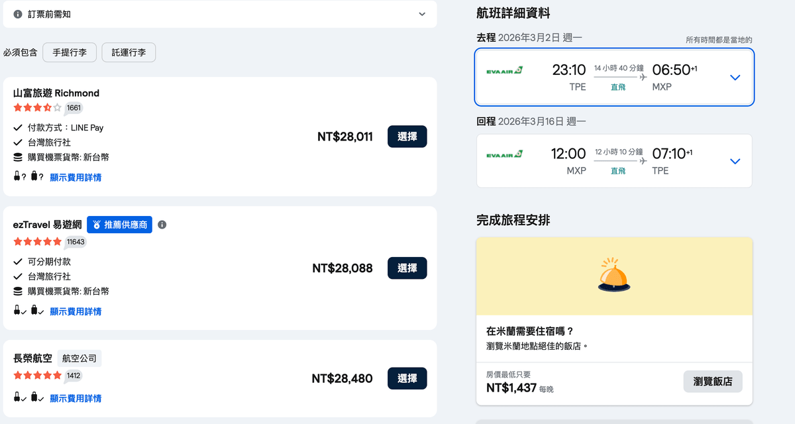Toggle the 手提行李 filter
Screen dimensions: 795x424
70,52
